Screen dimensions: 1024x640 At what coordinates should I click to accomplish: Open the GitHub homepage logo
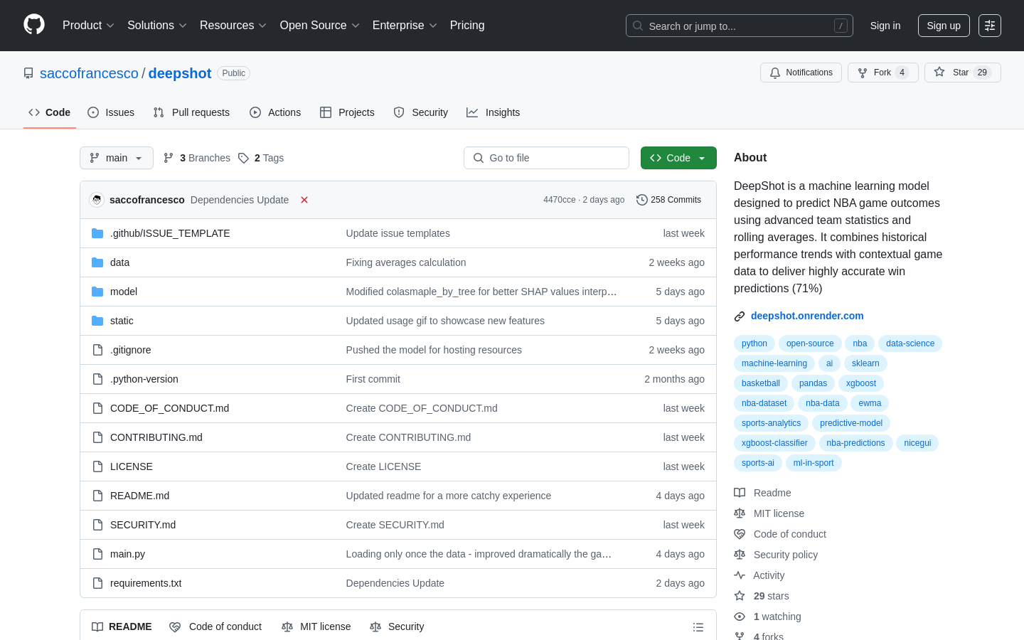pos(34,25)
